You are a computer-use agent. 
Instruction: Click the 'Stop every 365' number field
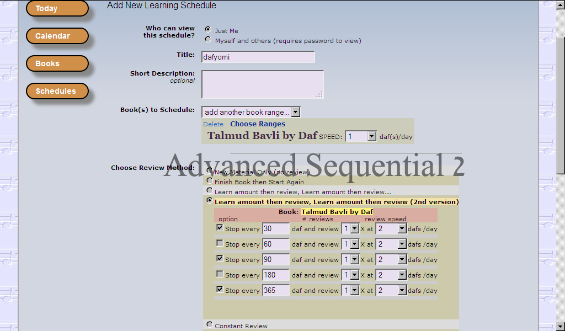[x=275, y=290]
